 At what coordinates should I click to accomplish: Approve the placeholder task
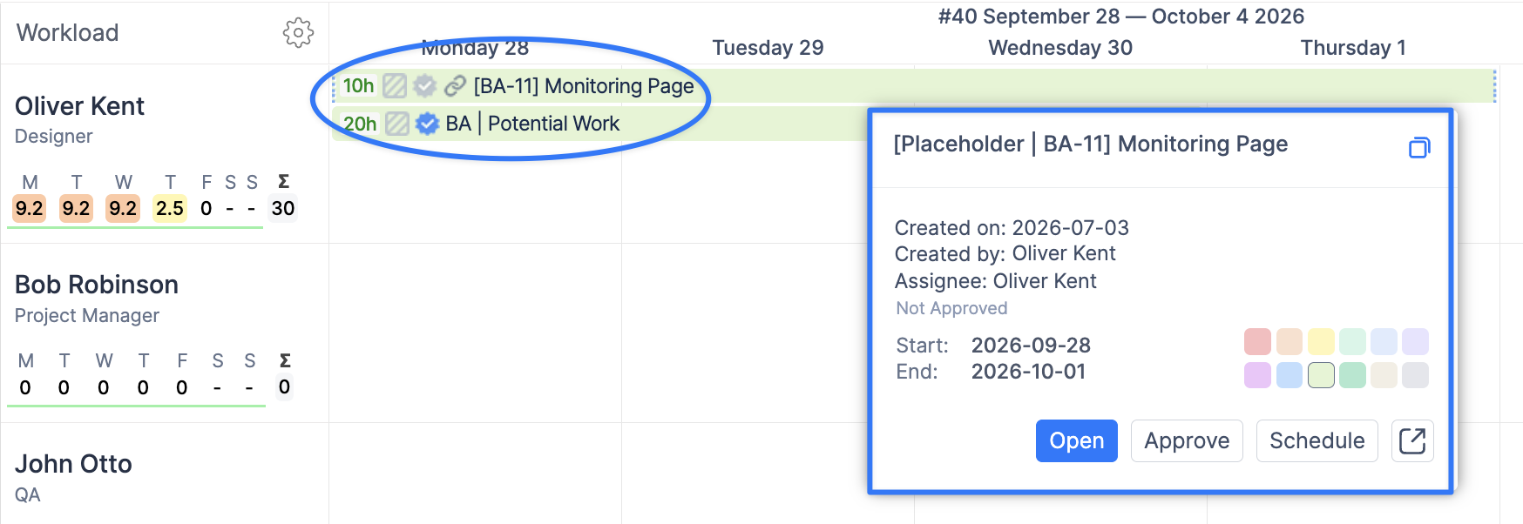(x=1187, y=440)
